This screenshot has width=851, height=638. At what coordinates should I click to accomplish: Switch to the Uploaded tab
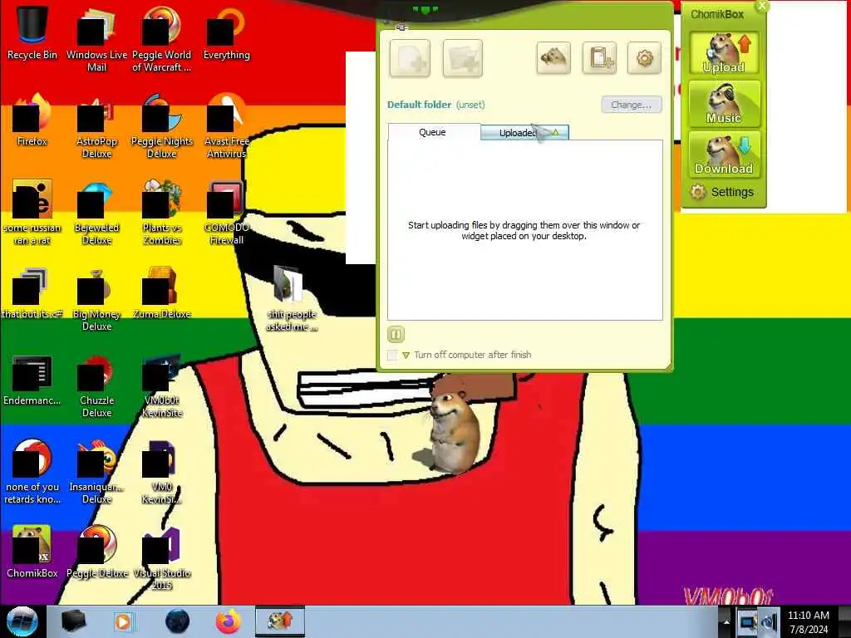[x=524, y=133]
